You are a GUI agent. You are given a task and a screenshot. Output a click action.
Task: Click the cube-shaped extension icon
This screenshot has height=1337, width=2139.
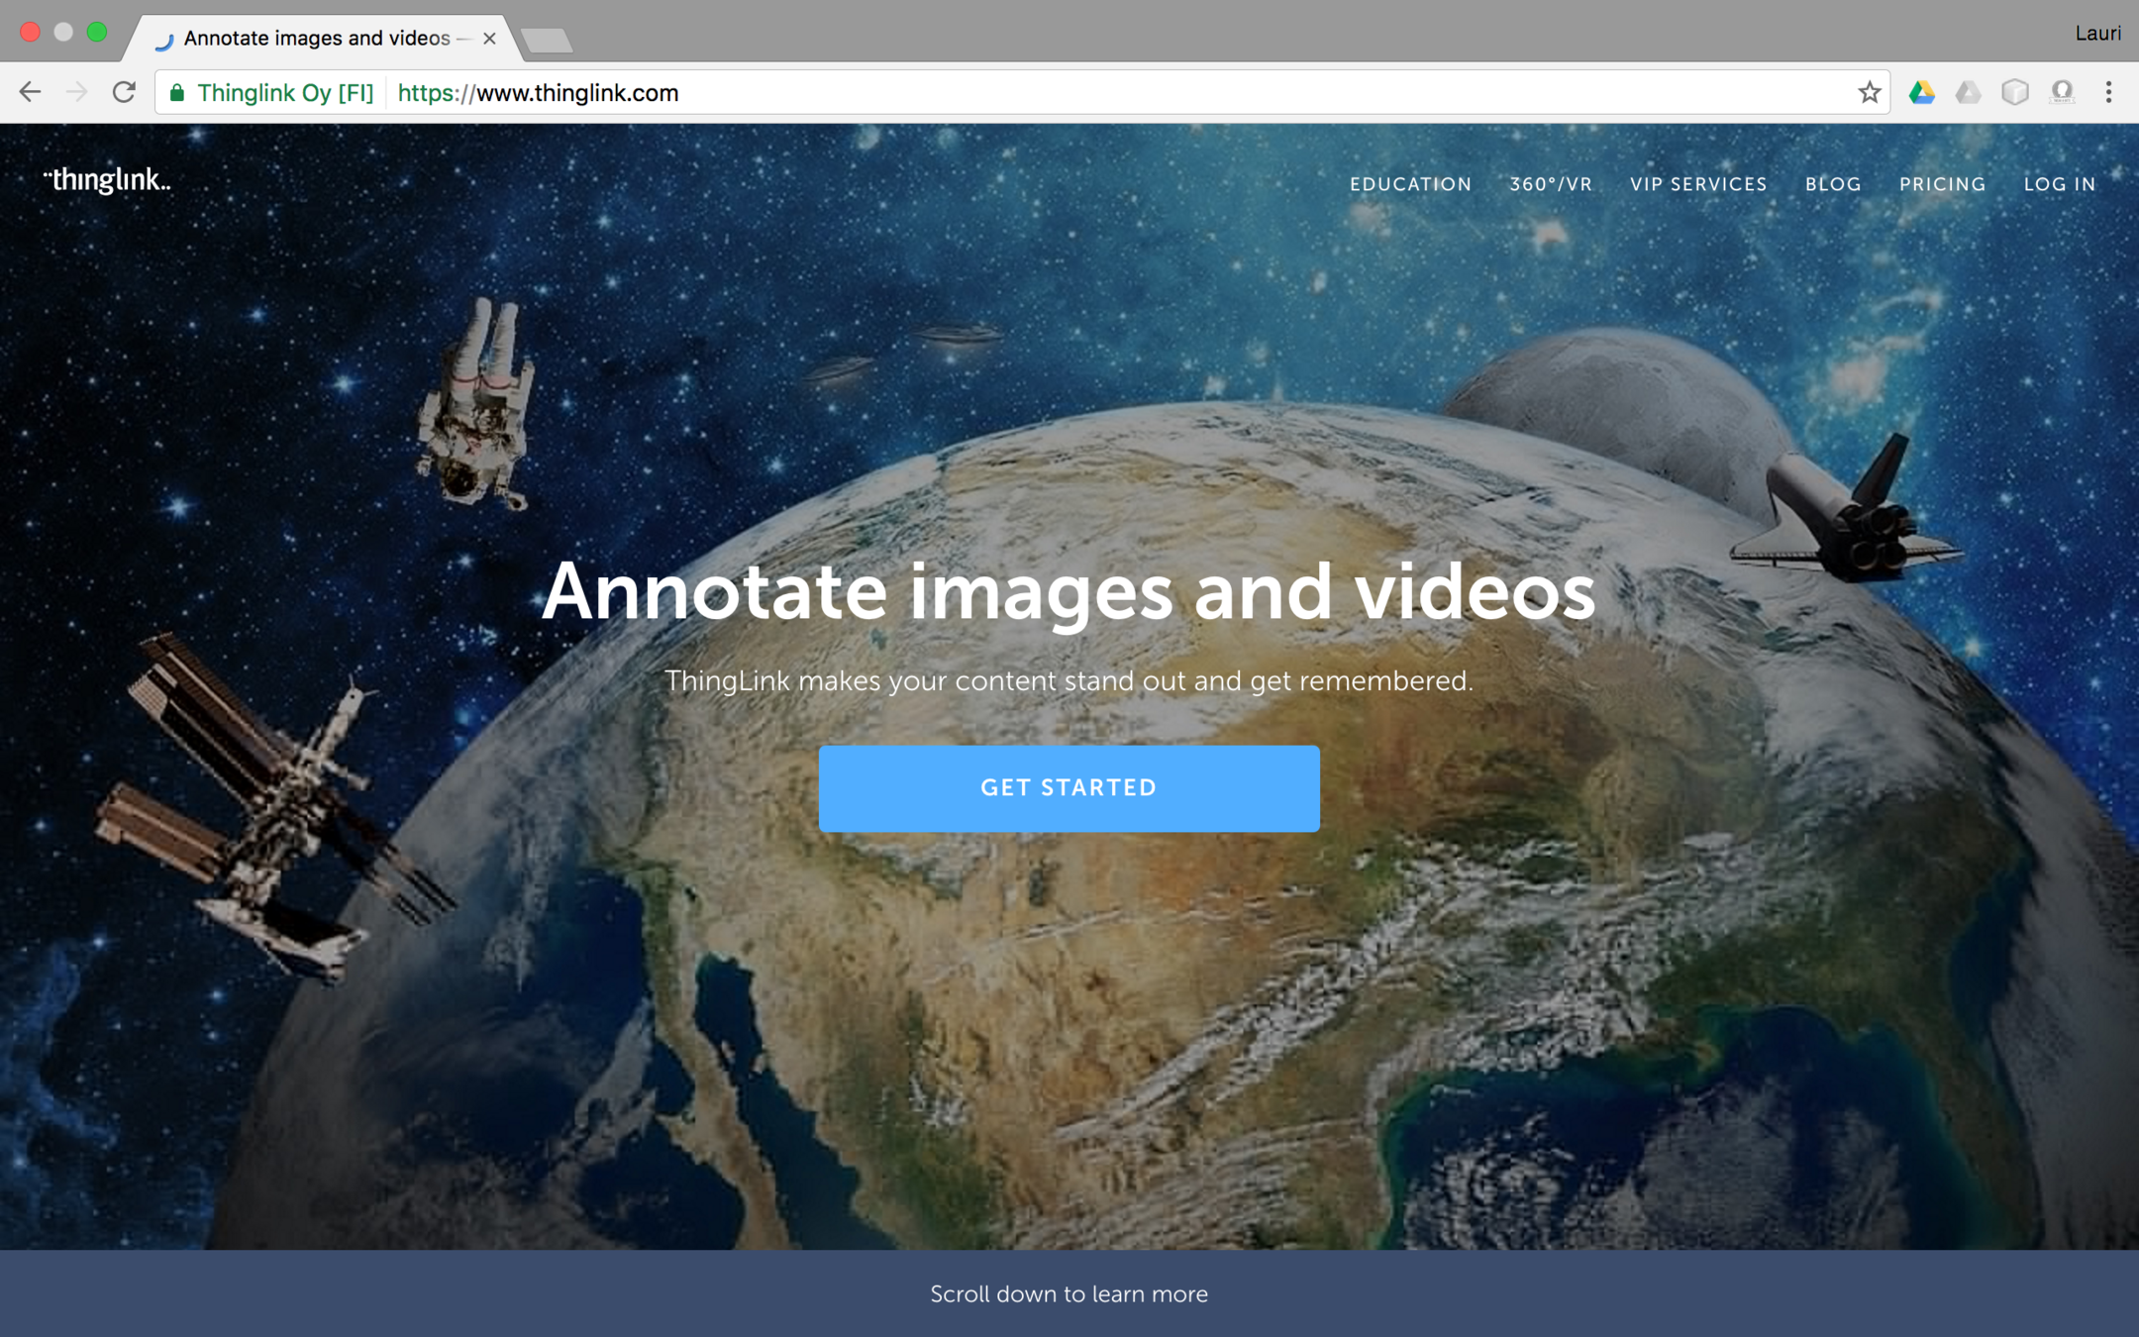[x=2014, y=92]
